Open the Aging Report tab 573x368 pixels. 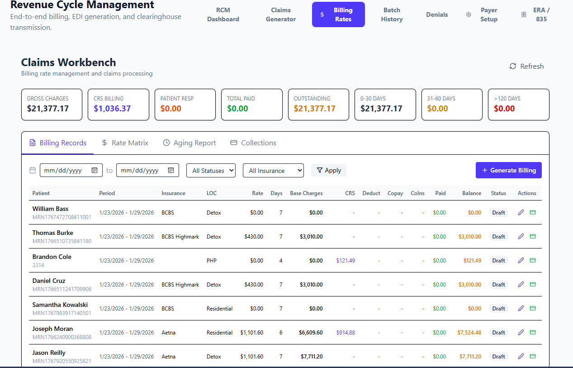pyautogui.click(x=189, y=143)
